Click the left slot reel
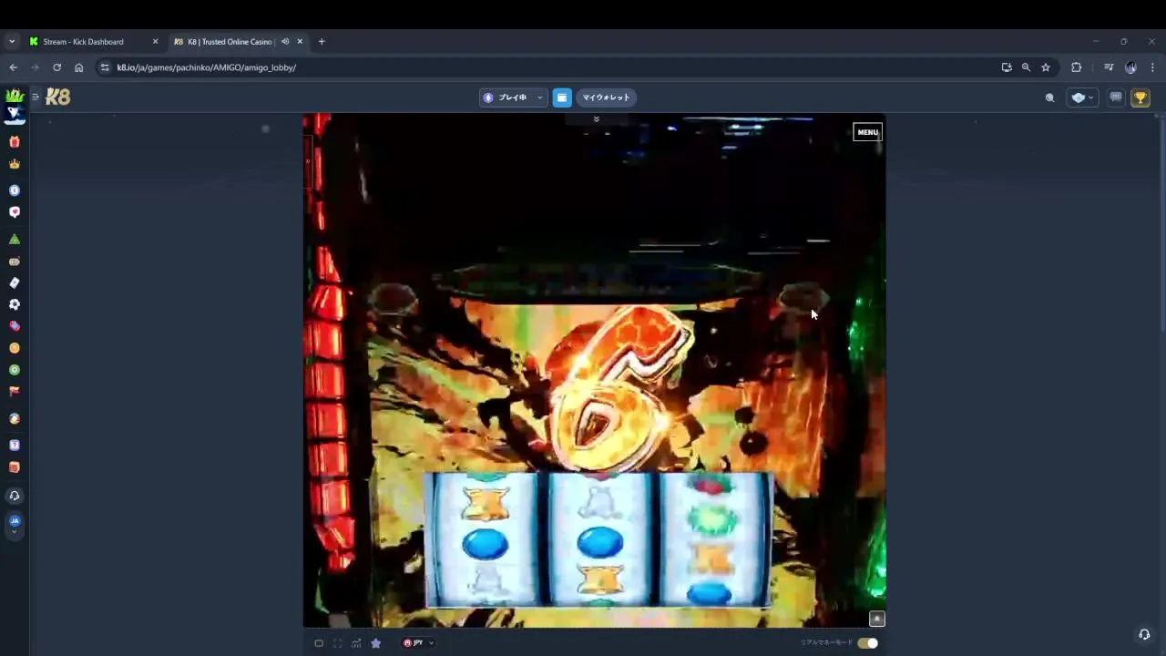 [485, 539]
